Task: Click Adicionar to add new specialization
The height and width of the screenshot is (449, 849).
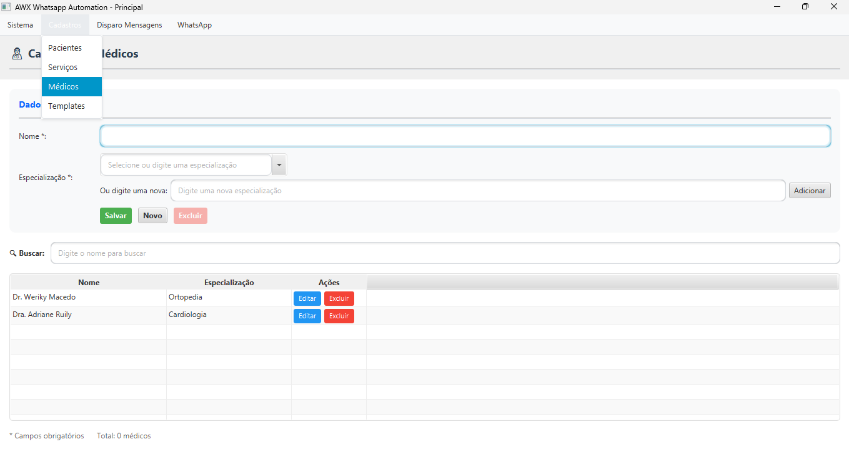Action: click(810, 191)
